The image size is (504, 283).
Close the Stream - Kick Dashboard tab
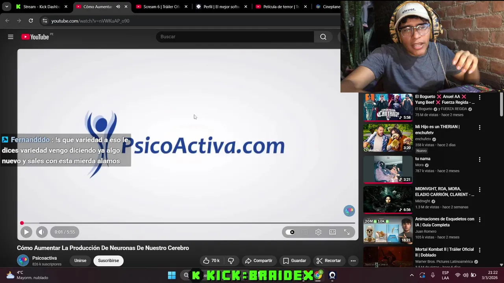[x=66, y=7]
